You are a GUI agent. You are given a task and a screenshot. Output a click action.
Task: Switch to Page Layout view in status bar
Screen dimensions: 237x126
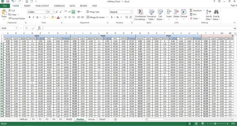tap(196, 124)
